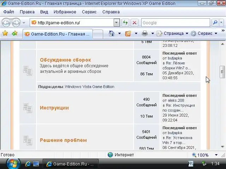Click board icon beside Инструкции
The width and height of the screenshot is (226, 169).
click(x=28, y=108)
